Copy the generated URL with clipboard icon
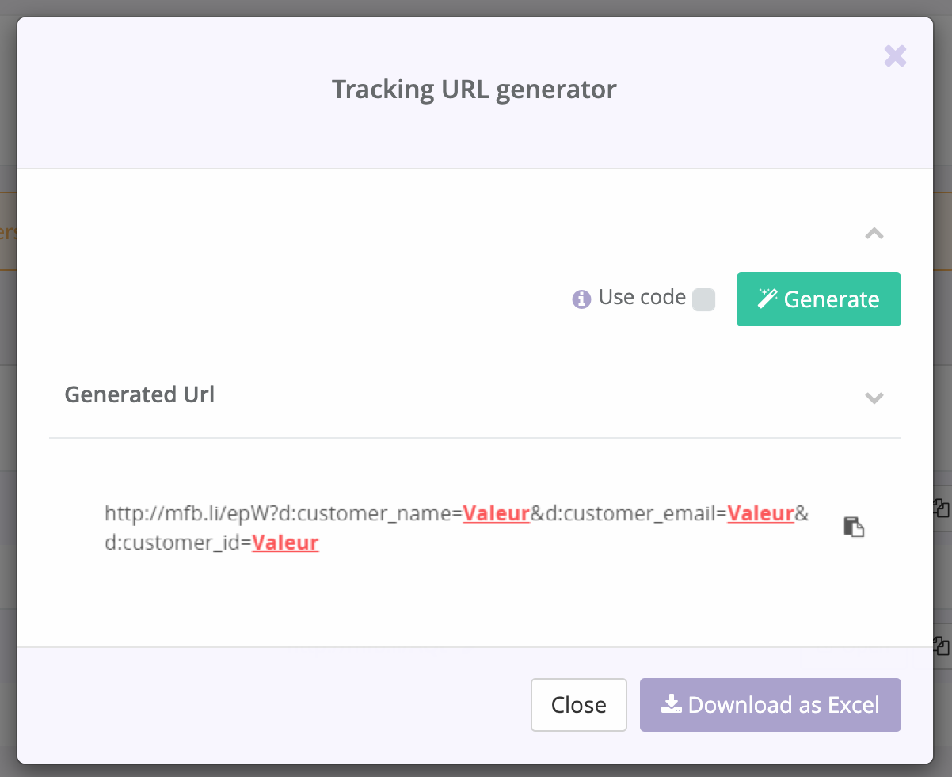This screenshot has width=952, height=777. pos(853,528)
